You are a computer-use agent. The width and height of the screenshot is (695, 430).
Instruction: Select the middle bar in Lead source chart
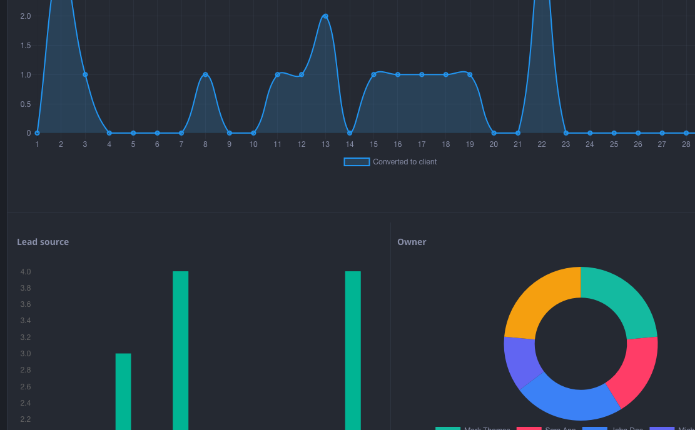(180, 350)
